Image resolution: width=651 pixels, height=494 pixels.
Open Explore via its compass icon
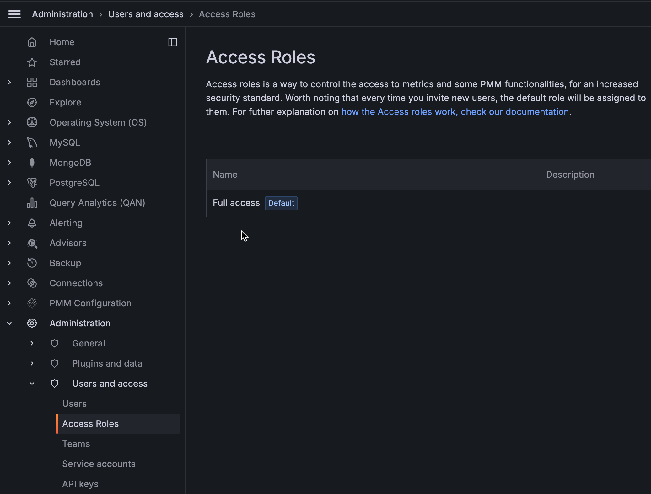tap(32, 102)
